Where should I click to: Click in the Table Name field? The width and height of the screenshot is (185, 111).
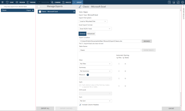tap(110, 50)
